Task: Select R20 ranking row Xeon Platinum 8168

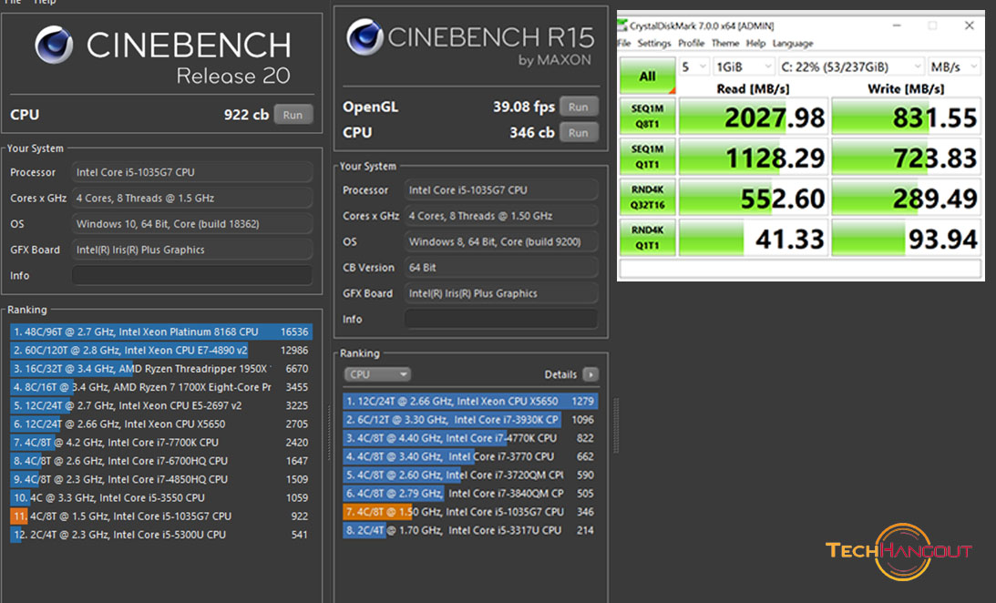Action: (160, 332)
